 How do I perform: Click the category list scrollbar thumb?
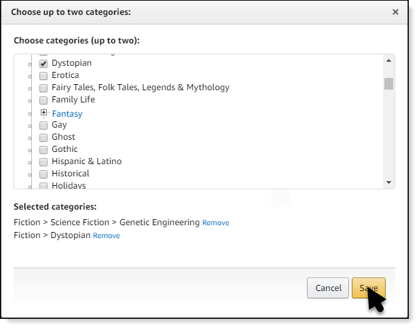[x=389, y=83]
